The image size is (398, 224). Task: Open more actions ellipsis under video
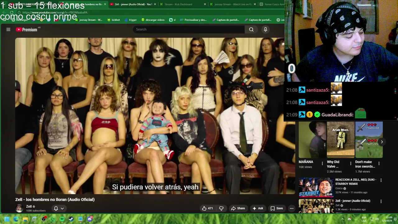coord(292,208)
